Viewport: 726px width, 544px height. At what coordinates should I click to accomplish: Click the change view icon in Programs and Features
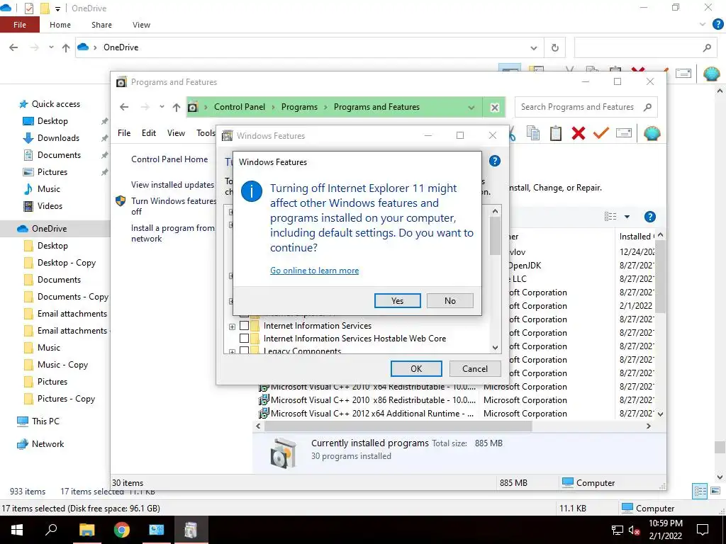pos(610,217)
